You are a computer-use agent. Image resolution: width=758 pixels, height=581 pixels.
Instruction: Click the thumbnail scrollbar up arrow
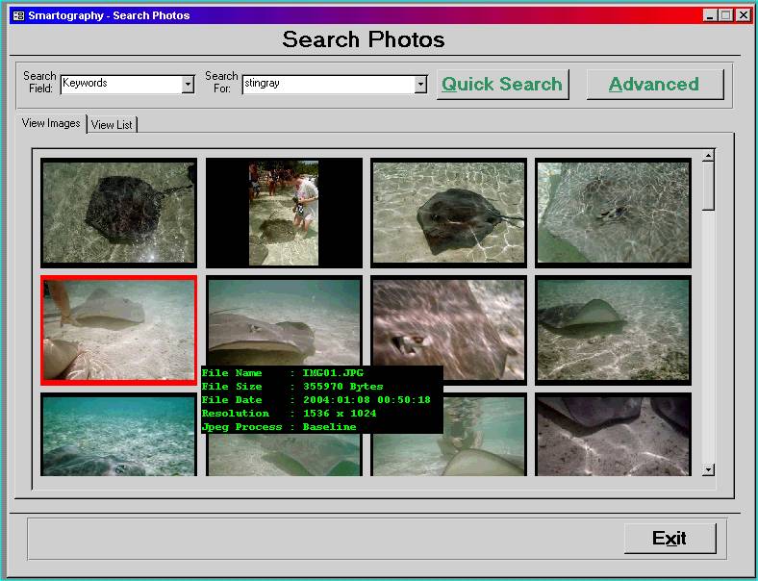[708, 155]
